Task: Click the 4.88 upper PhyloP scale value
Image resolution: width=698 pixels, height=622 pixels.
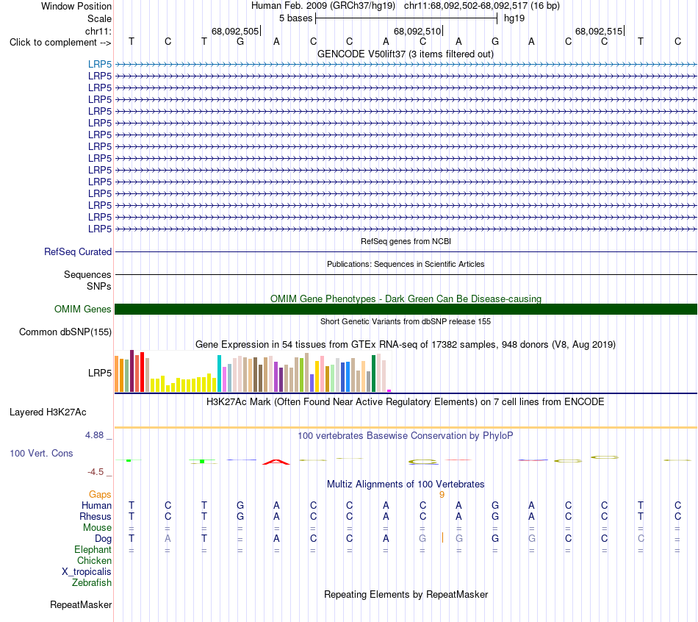Action: click(x=94, y=435)
